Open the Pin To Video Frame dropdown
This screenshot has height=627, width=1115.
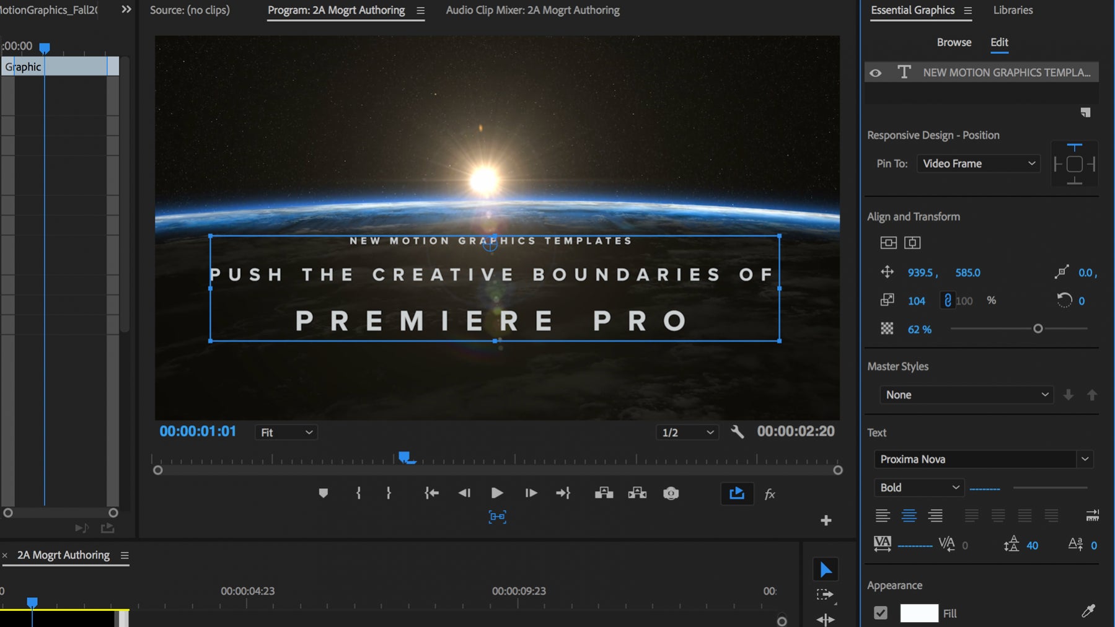click(978, 164)
